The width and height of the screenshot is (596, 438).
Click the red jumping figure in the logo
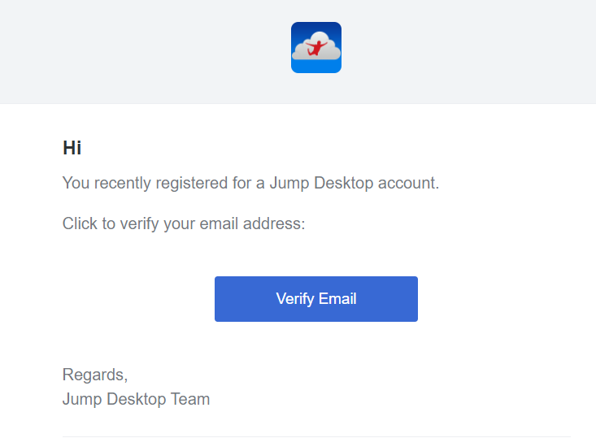pos(315,48)
